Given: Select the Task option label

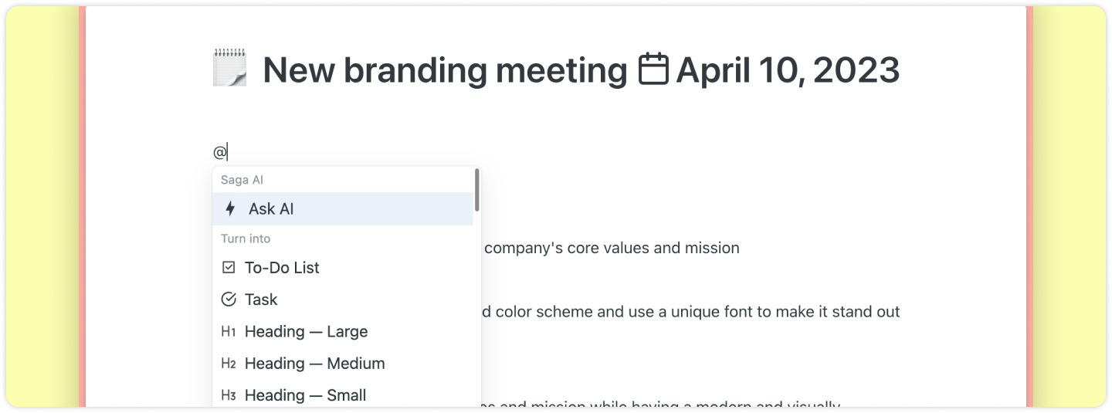Looking at the screenshot, I should click(261, 300).
